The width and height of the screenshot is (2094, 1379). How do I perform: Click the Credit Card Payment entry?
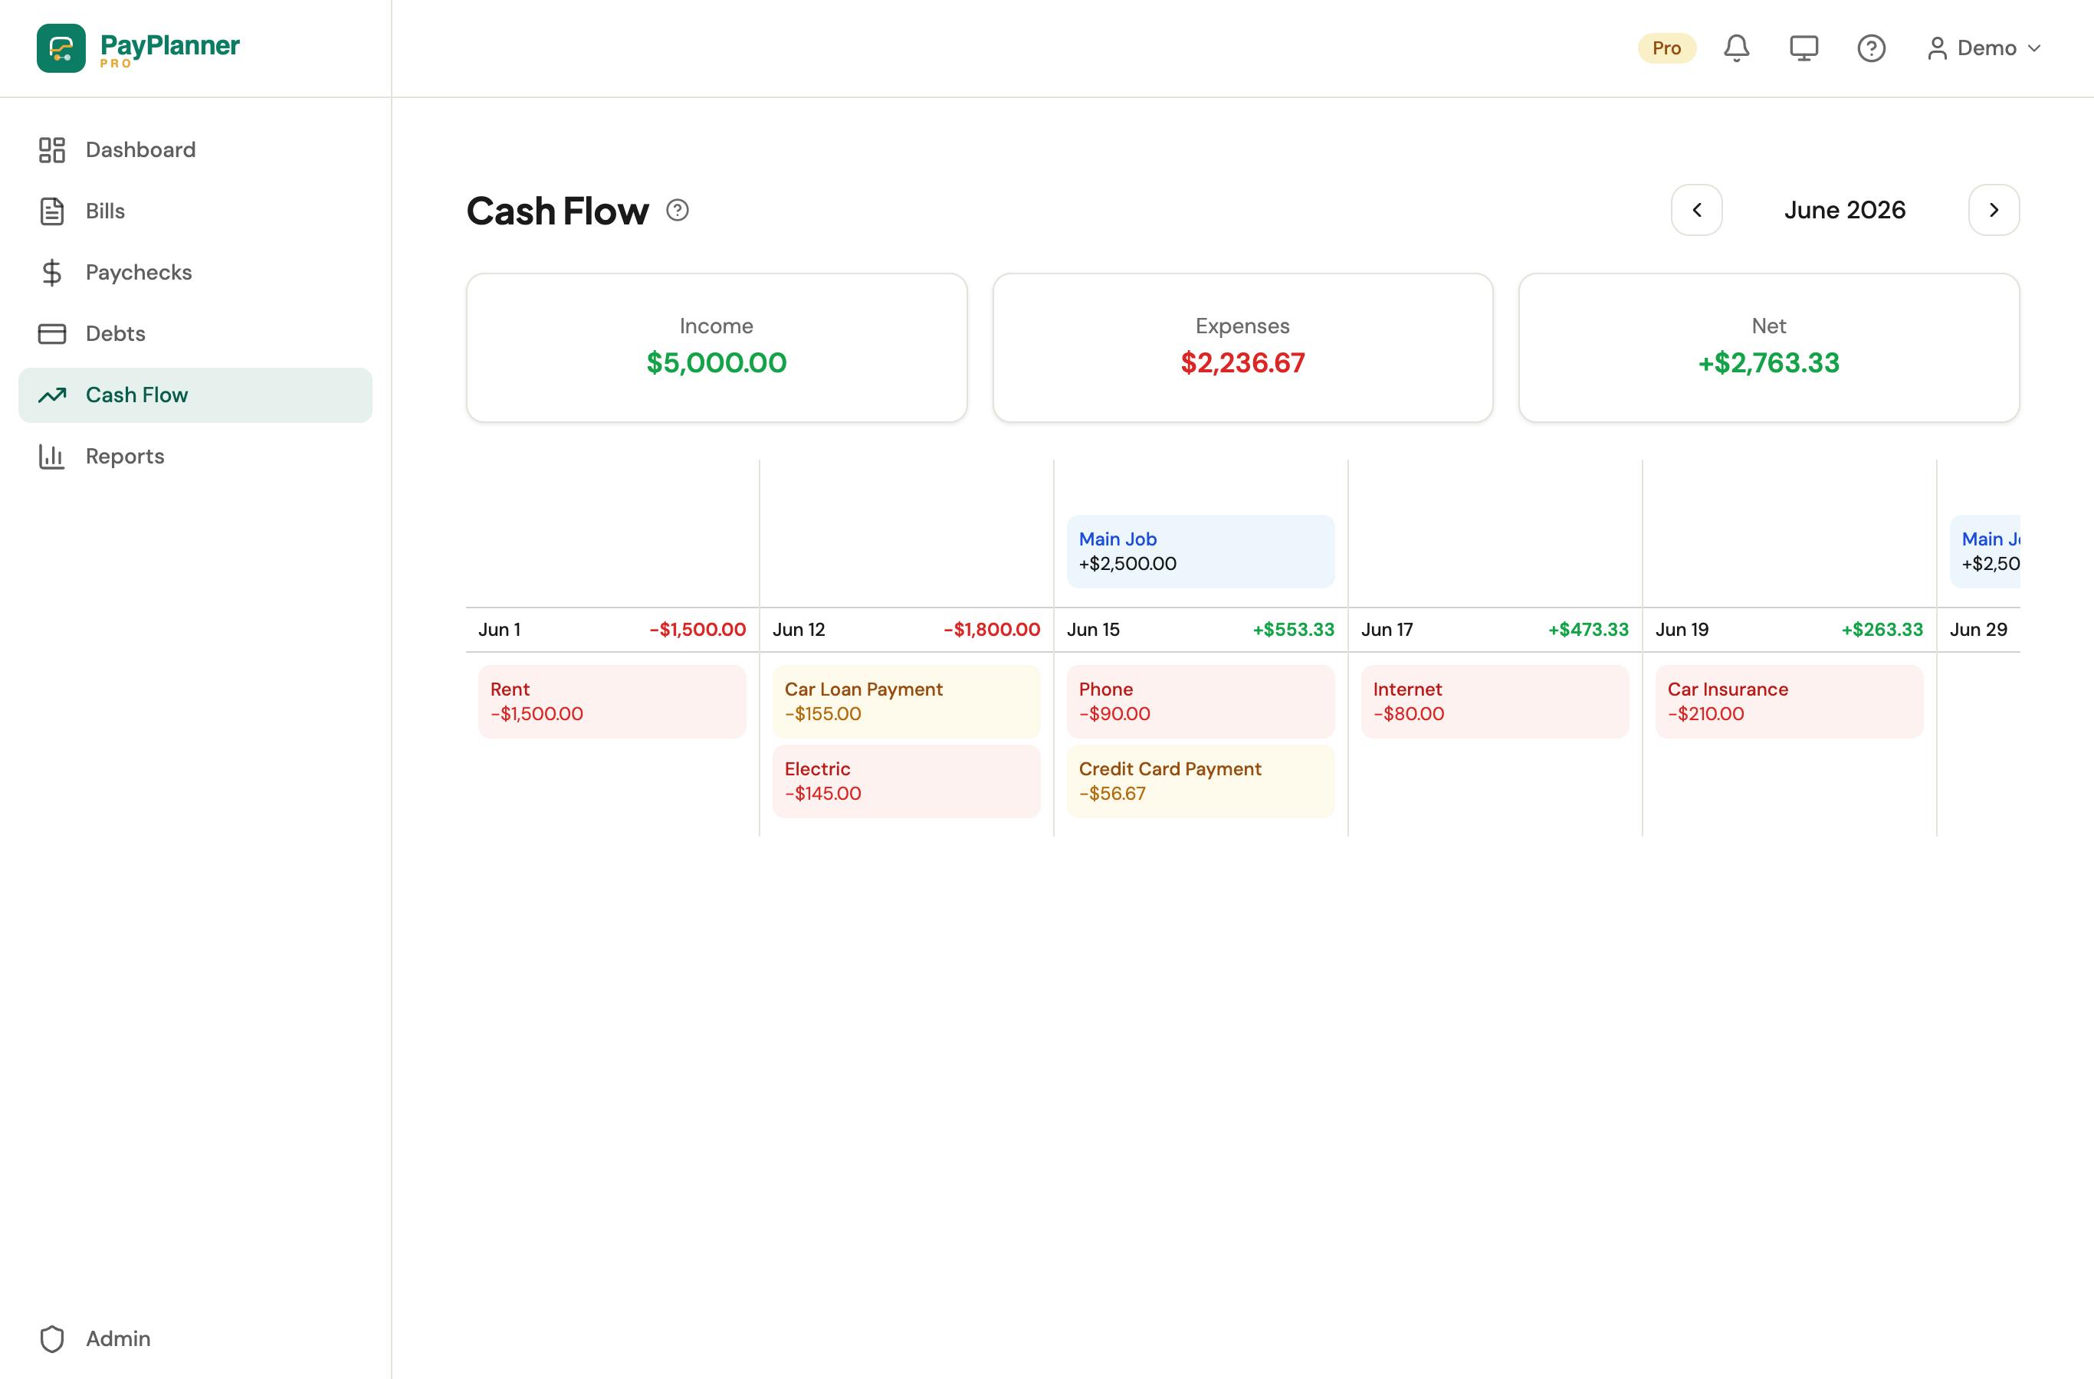coord(1200,781)
